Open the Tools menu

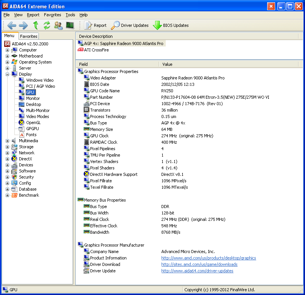pos(70,15)
